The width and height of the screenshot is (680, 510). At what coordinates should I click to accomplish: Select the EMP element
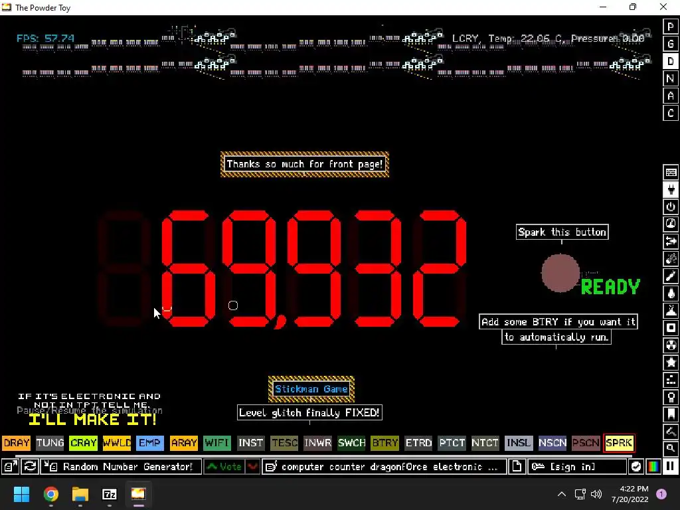pos(150,443)
